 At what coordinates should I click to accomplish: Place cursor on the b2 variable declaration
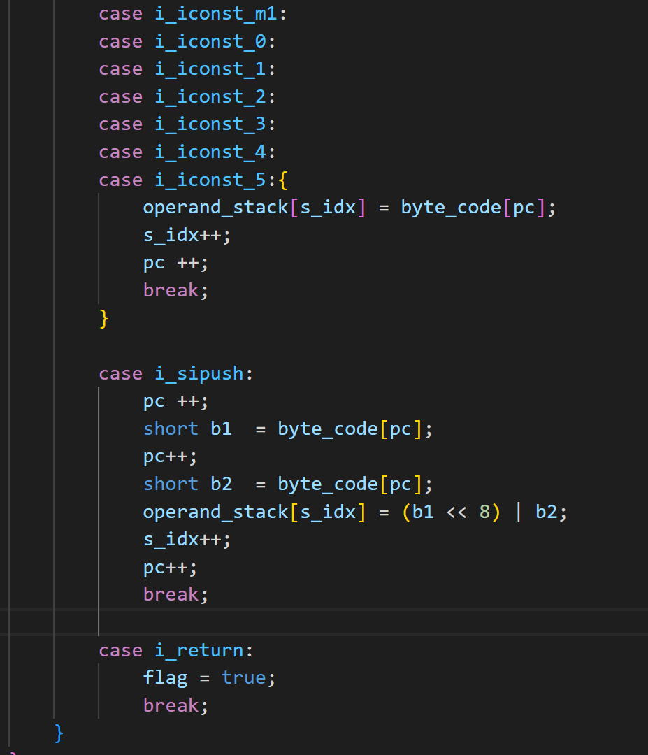pyautogui.click(x=221, y=484)
